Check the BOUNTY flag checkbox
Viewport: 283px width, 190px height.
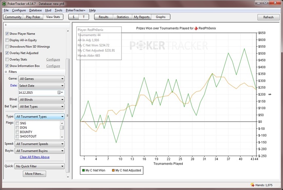click(x=17, y=132)
